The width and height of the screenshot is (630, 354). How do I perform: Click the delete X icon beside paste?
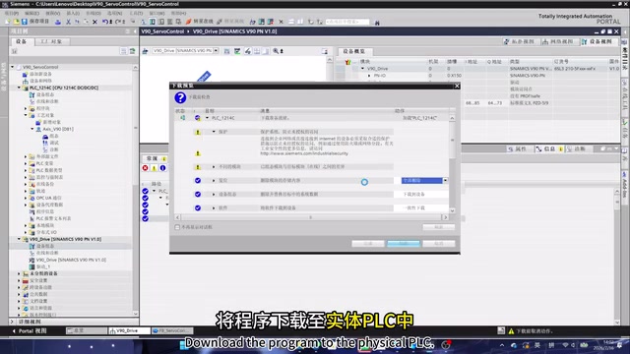tap(95, 22)
